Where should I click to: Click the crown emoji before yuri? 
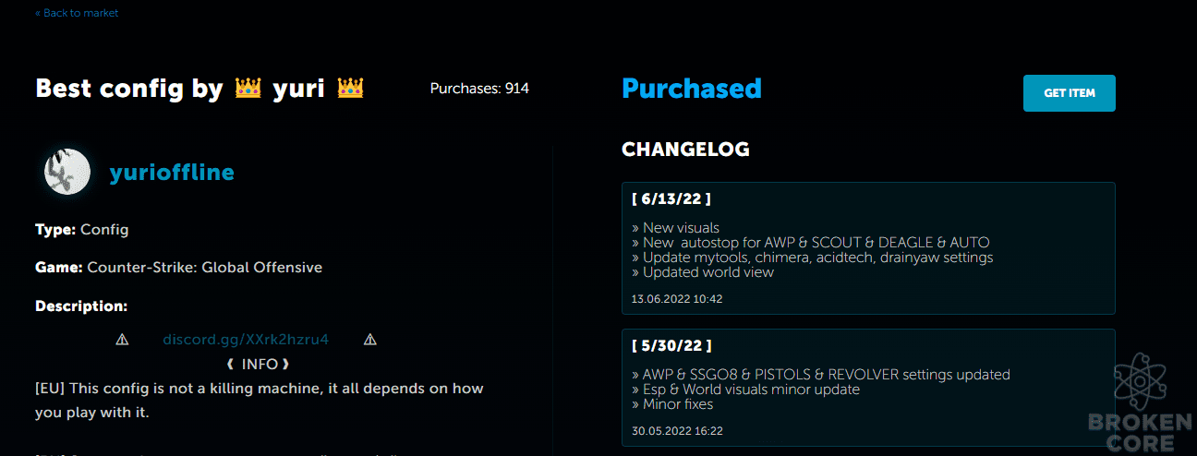(x=248, y=89)
